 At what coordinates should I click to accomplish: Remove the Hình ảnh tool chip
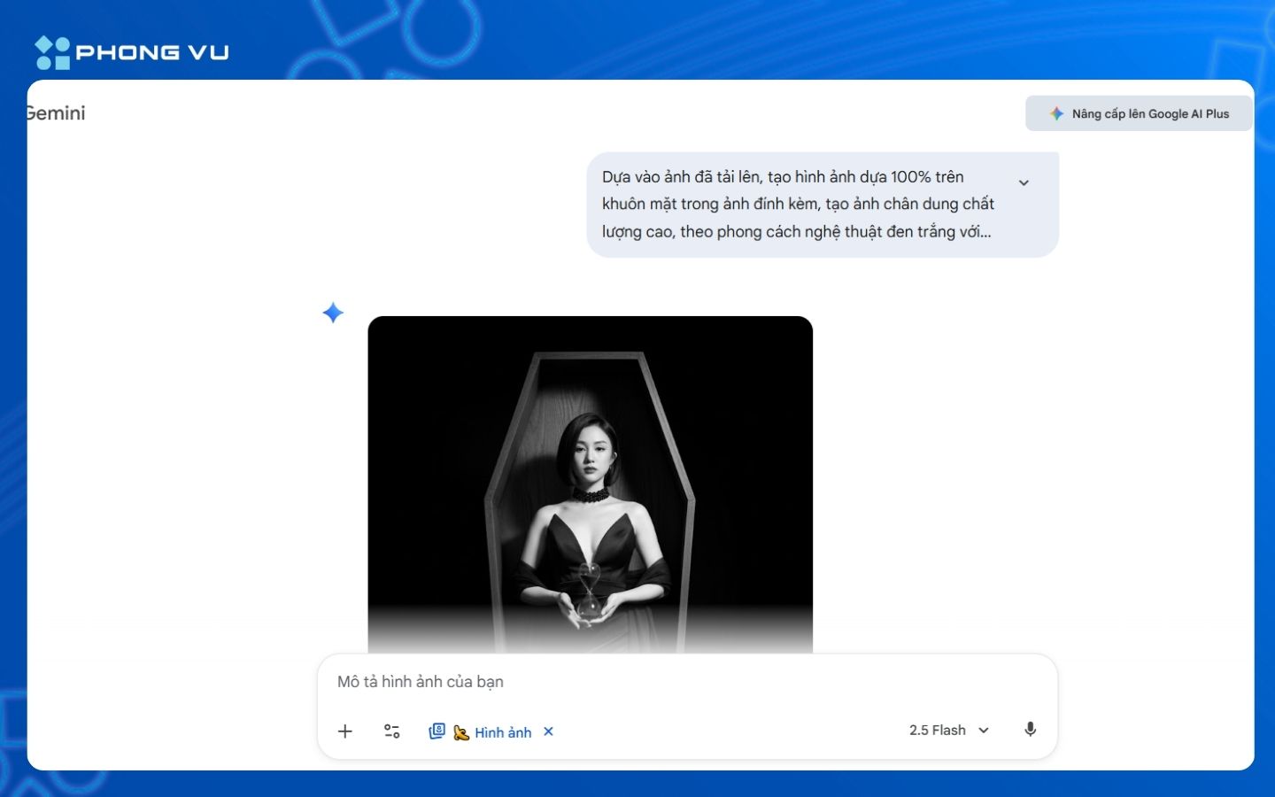pos(548,731)
